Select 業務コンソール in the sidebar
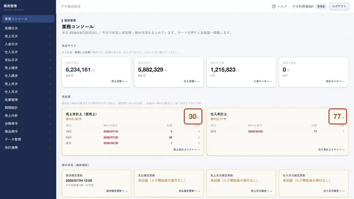Viewport: 354px width, 199px height. pos(28,19)
